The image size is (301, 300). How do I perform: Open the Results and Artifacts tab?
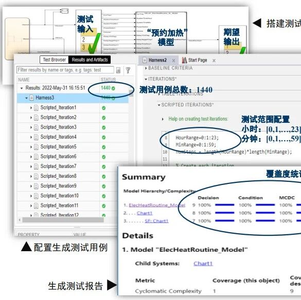point(90,60)
